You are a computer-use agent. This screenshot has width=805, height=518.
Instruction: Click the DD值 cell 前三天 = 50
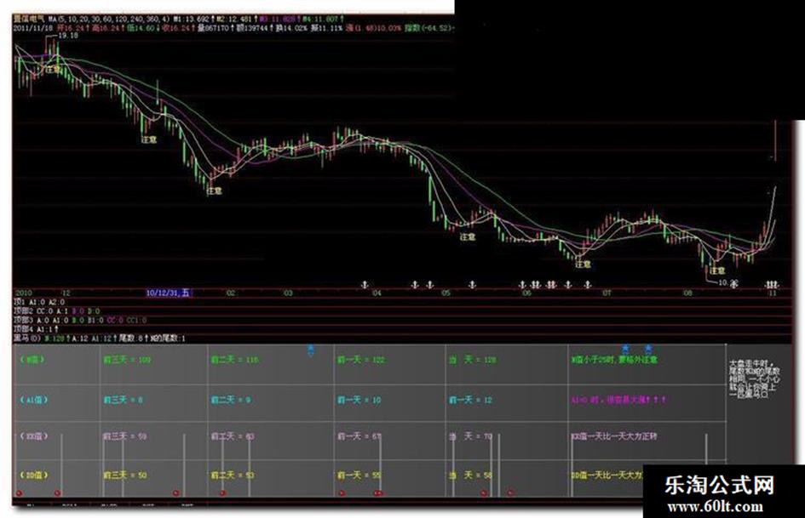(125, 475)
